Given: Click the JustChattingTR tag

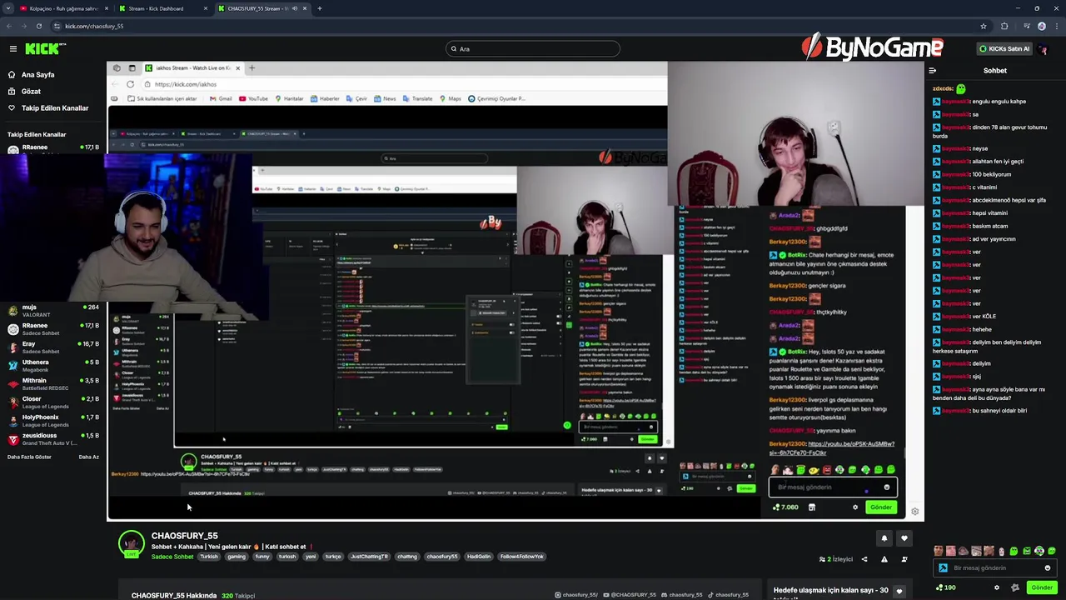Looking at the screenshot, I should (370, 557).
